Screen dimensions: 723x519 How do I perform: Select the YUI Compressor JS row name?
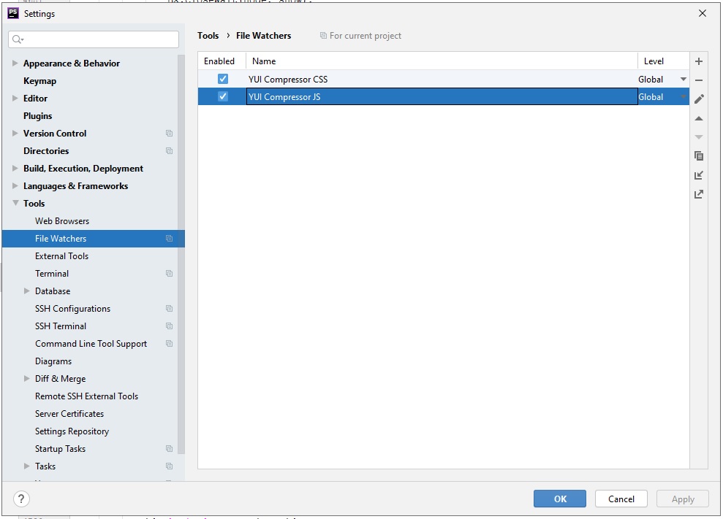pos(284,96)
